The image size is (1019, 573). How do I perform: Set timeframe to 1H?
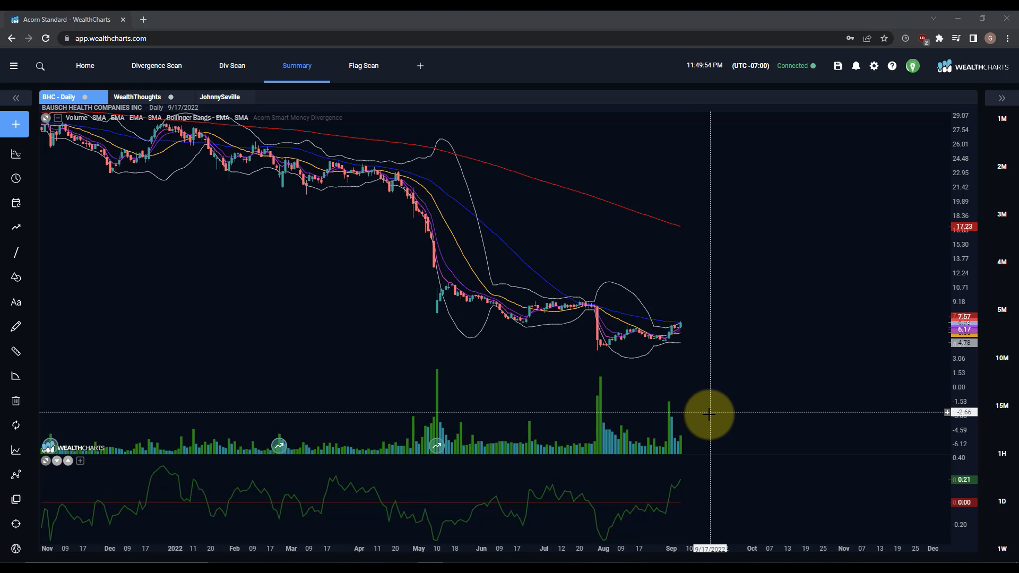pyautogui.click(x=1001, y=454)
